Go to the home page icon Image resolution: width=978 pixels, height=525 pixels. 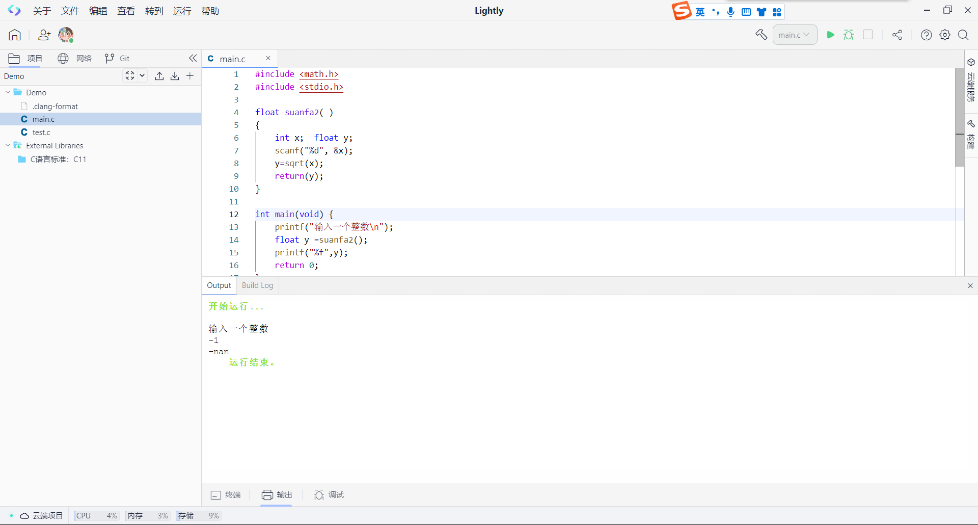(x=15, y=35)
